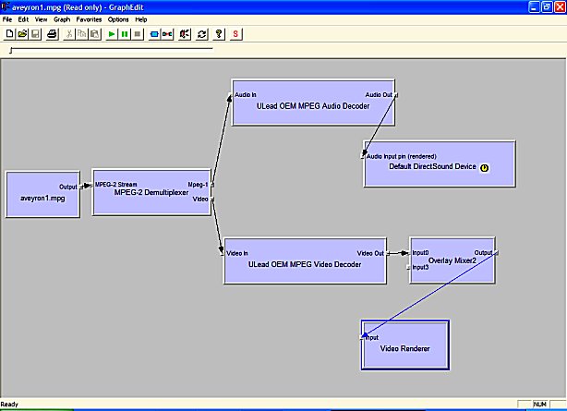Select the ULead OEM MPEG Audio Decoder filter
Viewport: 567px width, 411px height.
pyautogui.click(x=313, y=103)
